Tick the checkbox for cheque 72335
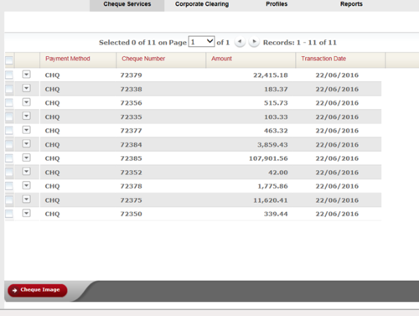Screen dimensions: 419x316 click(x=9, y=117)
